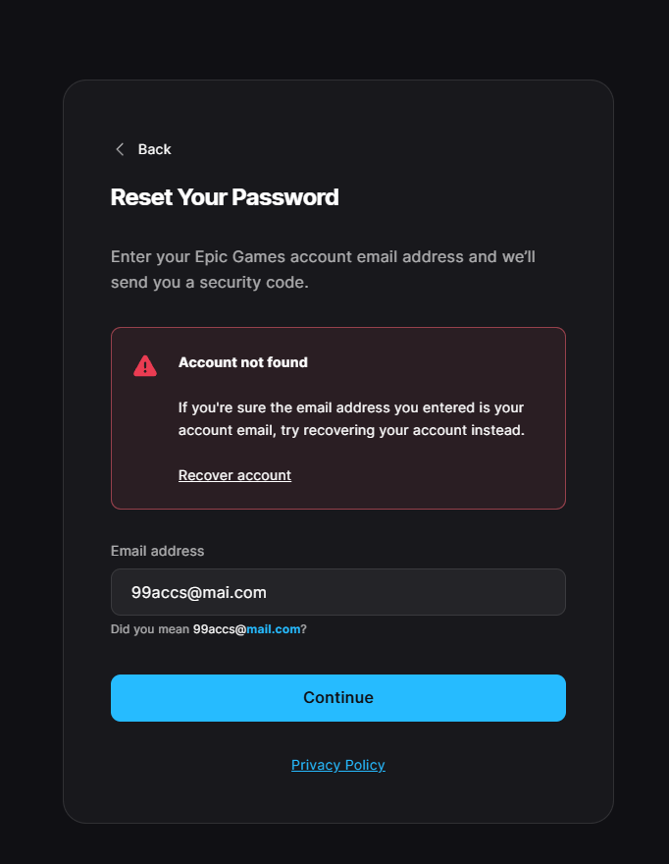Viewport: 669px width, 864px height.
Task: Open the Privacy Policy link
Action: (337, 765)
